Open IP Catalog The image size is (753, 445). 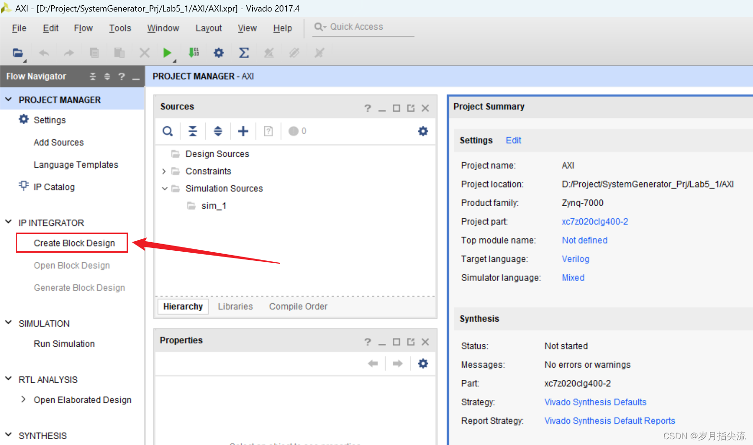pos(54,187)
